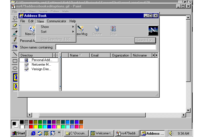Click the Start button

coord(19,133)
